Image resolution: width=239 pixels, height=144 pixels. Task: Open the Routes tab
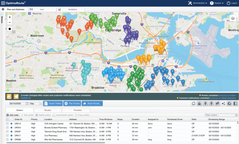tap(48, 110)
